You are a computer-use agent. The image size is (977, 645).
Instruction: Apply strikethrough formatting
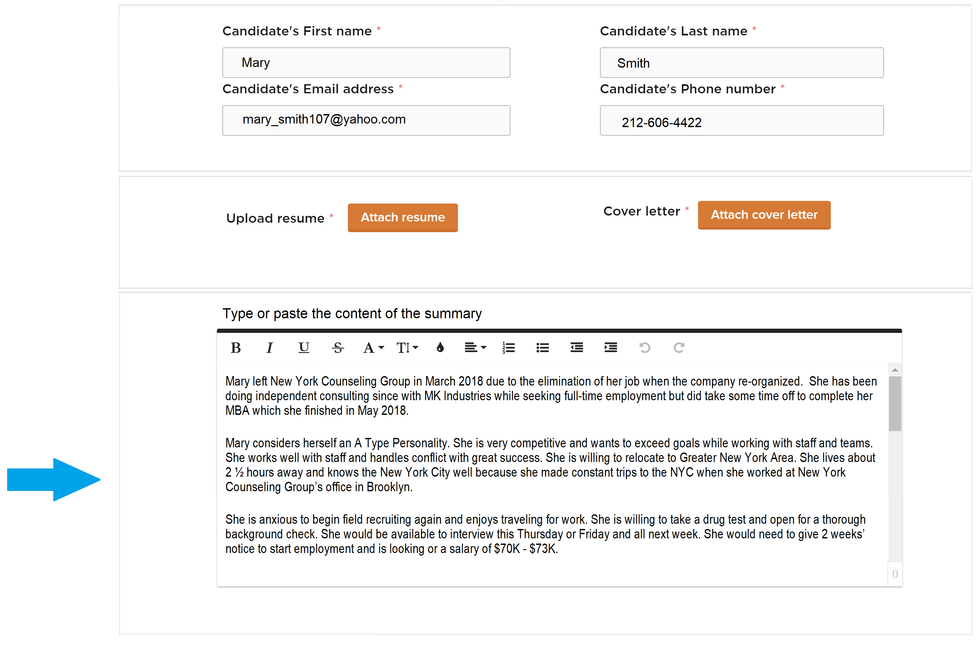click(x=338, y=348)
